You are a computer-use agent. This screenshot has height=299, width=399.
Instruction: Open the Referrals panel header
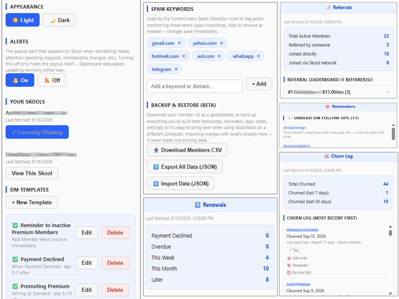click(x=338, y=8)
